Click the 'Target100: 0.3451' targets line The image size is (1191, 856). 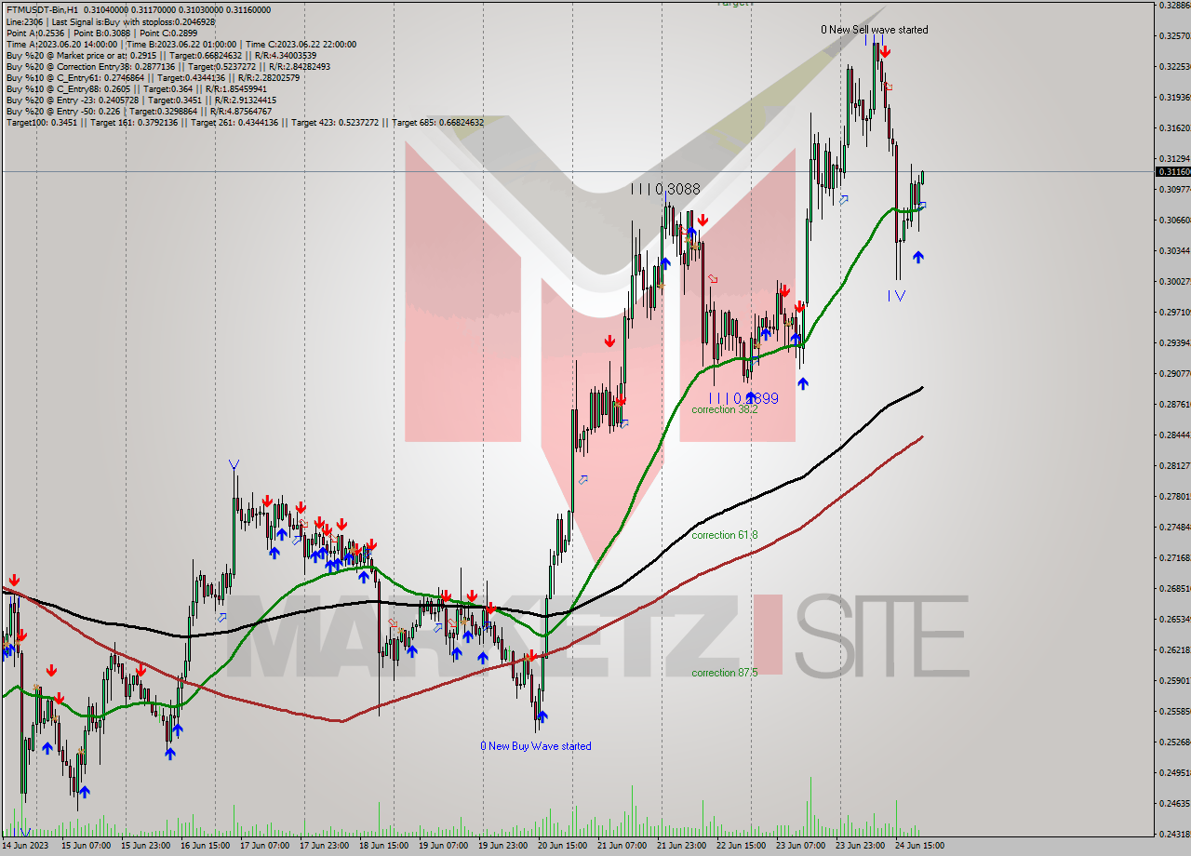(245, 122)
